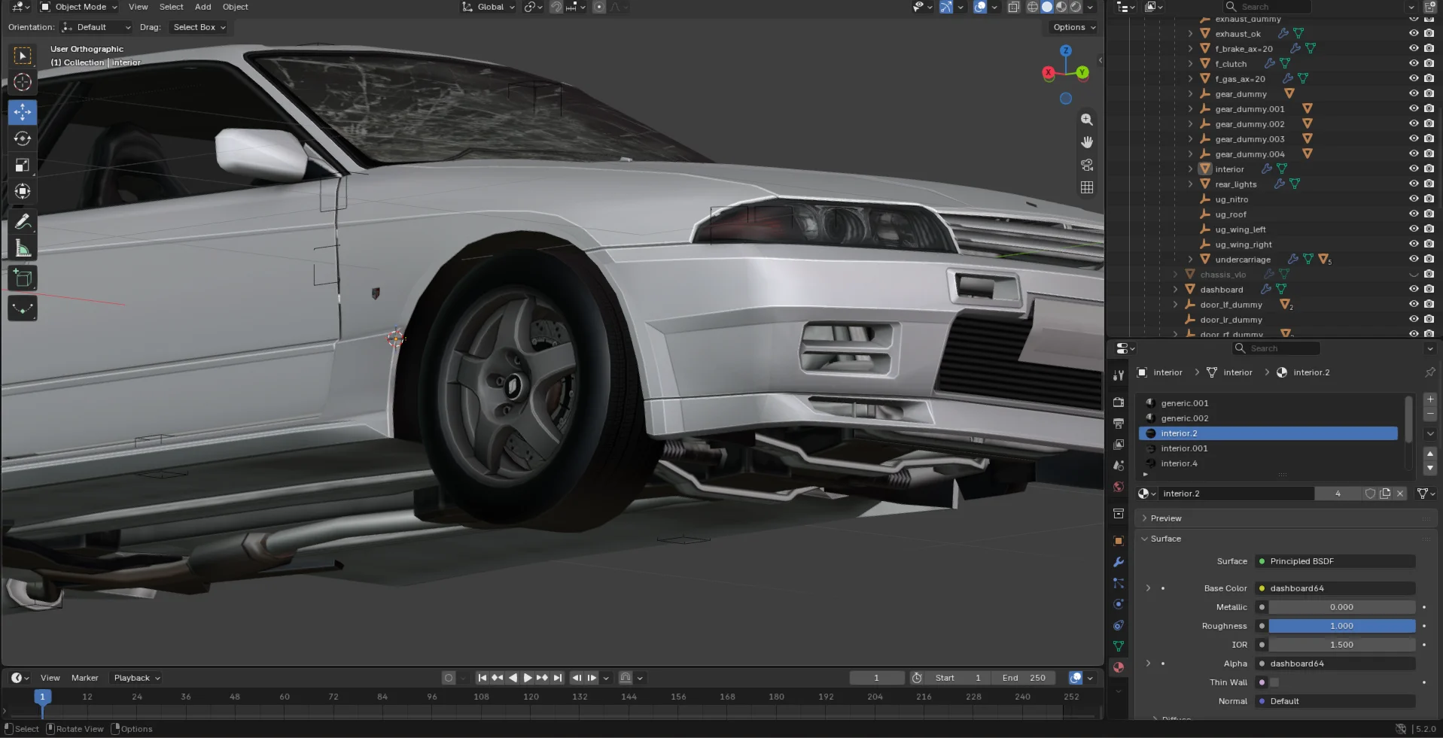The width and height of the screenshot is (1443, 738).
Task: Switch orthographic/perspective grid icon
Action: point(1087,187)
